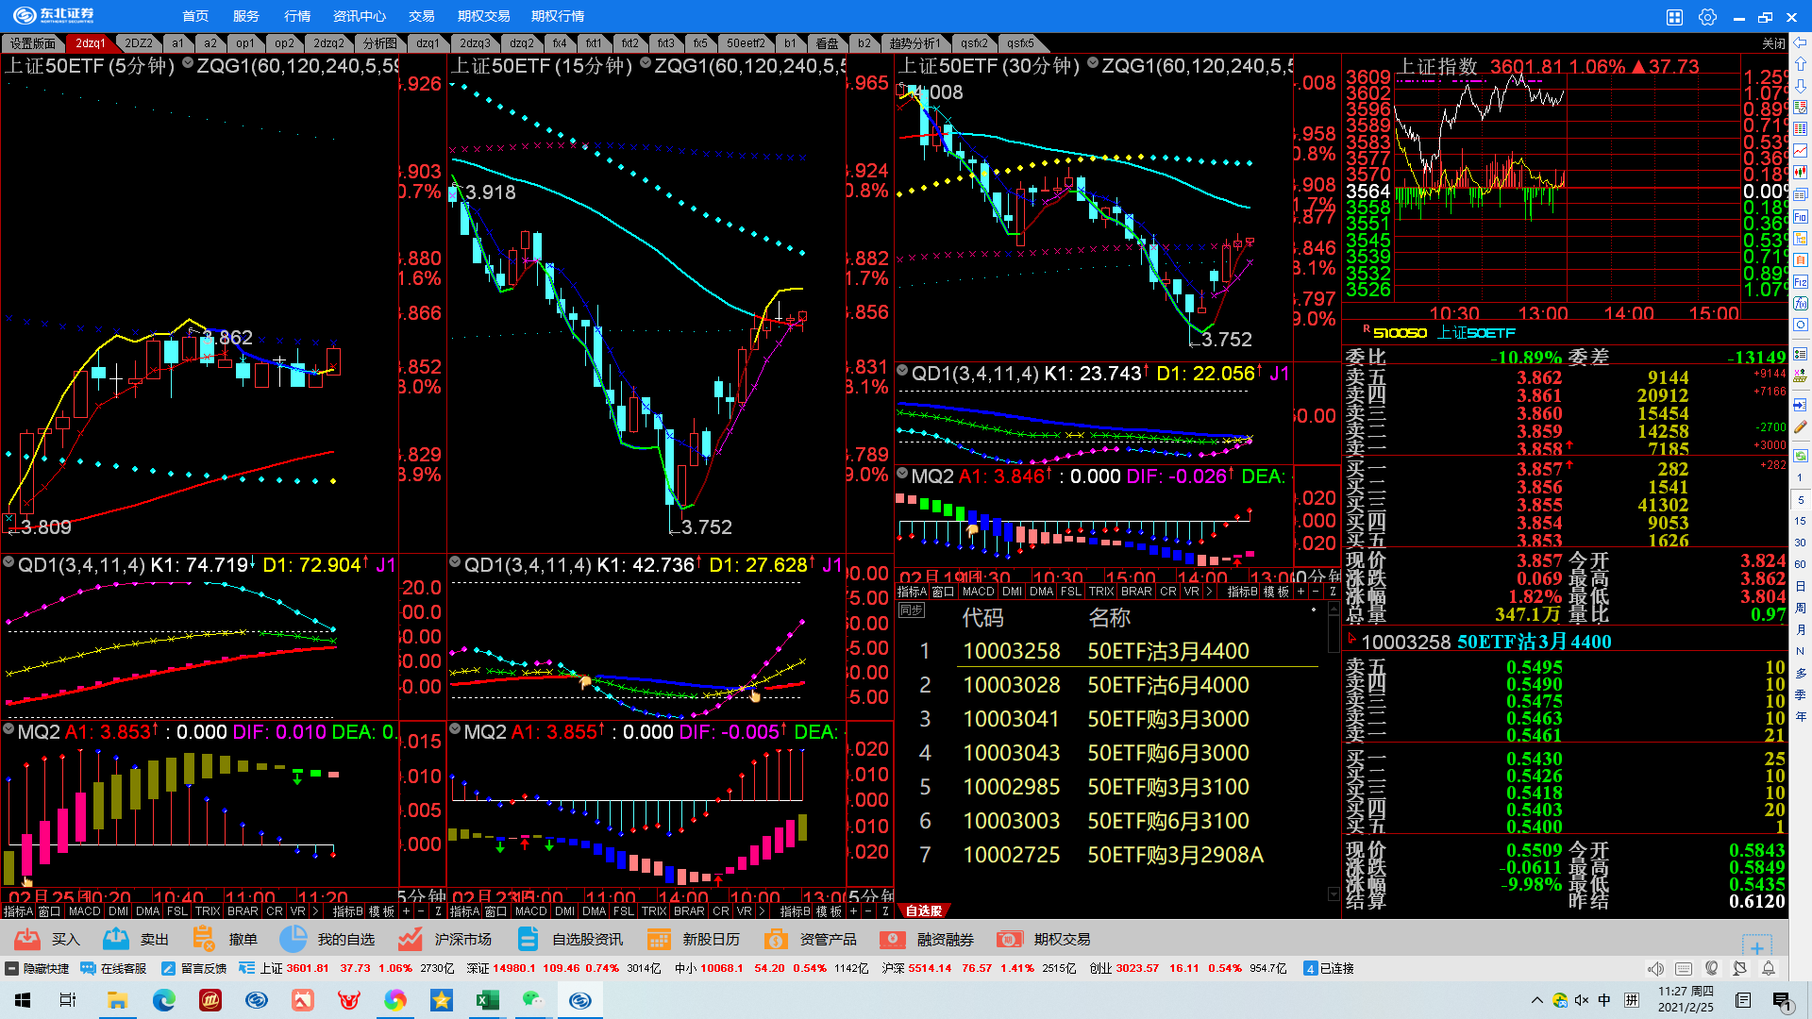Open 指标A selector under 5-minute chart
Viewport: 1812px width, 1019px height.
17,911
